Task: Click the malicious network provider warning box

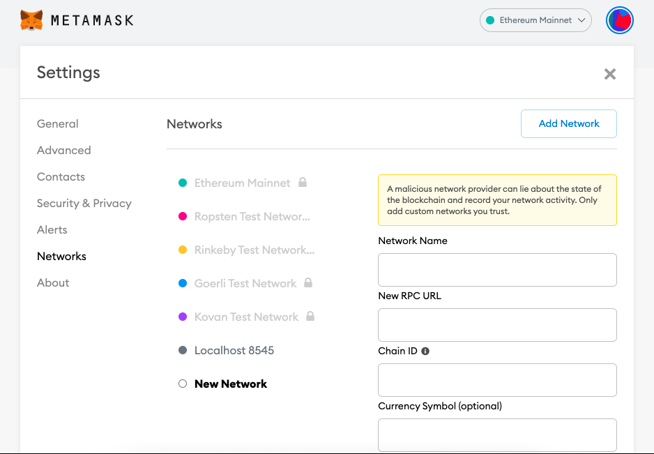Action: (x=497, y=200)
